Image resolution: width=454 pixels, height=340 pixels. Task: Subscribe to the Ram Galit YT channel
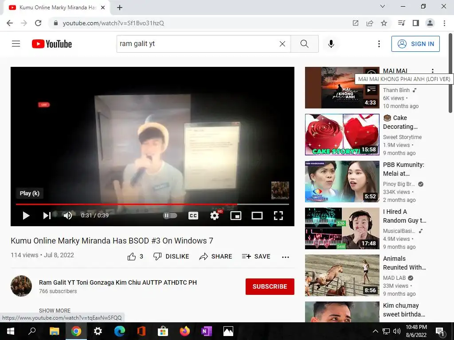(270, 286)
